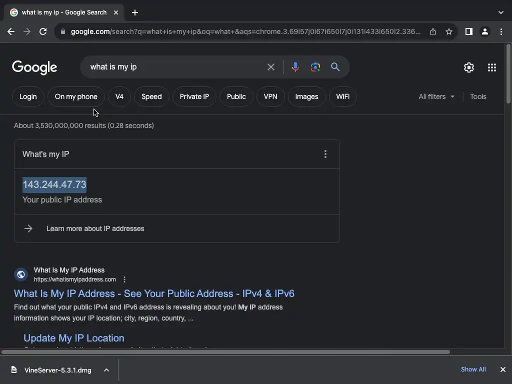Reload the Google search page
Viewport: 512px width, 384px height.
click(43, 31)
